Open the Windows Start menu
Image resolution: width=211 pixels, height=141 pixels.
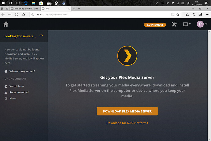(3, 3)
